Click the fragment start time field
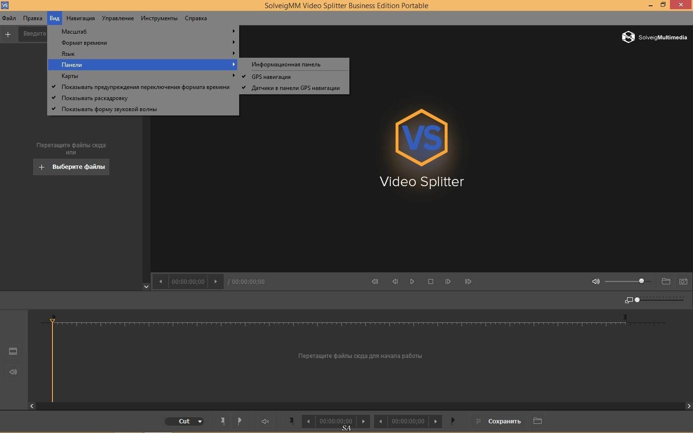693x433 pixels. point(336,421)
